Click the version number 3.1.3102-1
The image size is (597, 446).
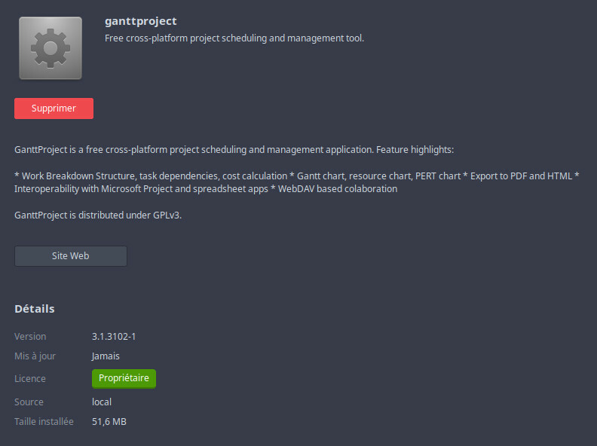pos(114,337)
